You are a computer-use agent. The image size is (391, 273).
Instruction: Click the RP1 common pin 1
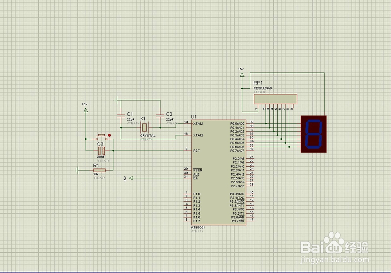256,109
